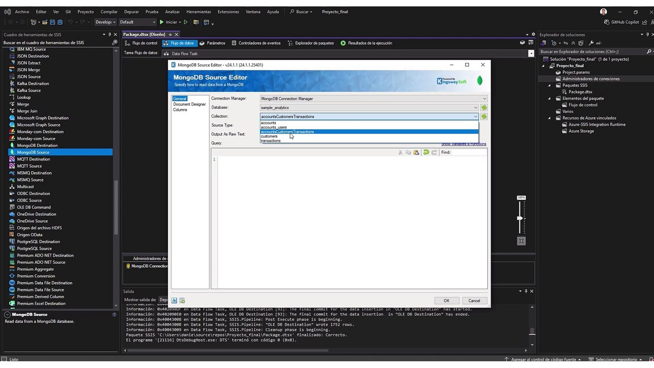Refresh the Collection list with green icon
The image size is (654, 368).
pos(484,117)
